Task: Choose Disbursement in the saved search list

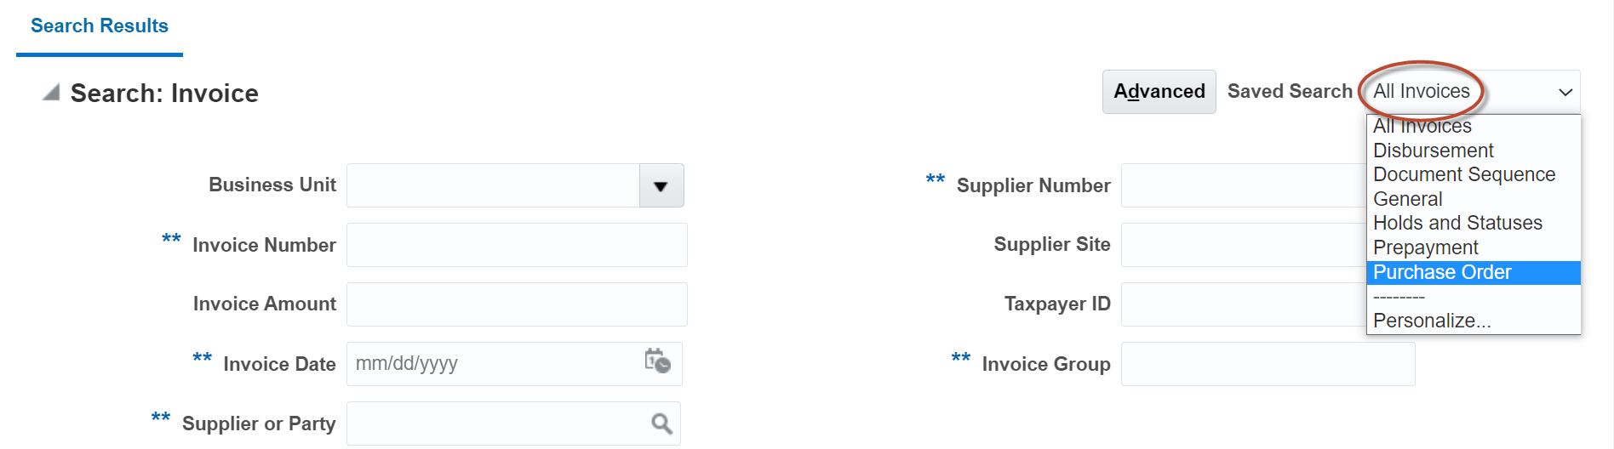Action: coord(1434,151)
